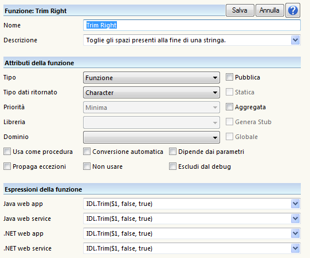Toggle the Genera Stub checkbox

(229, 122)
